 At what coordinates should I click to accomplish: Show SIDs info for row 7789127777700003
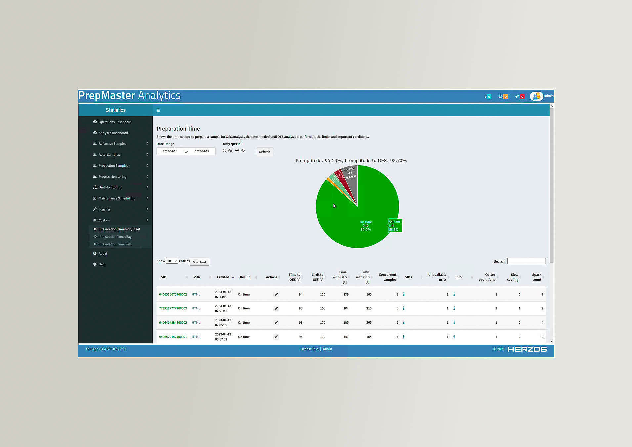(x=404, y=308)
